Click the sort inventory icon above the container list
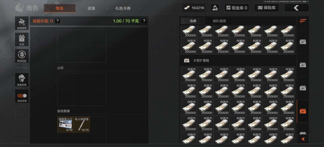 pos(303,21)
